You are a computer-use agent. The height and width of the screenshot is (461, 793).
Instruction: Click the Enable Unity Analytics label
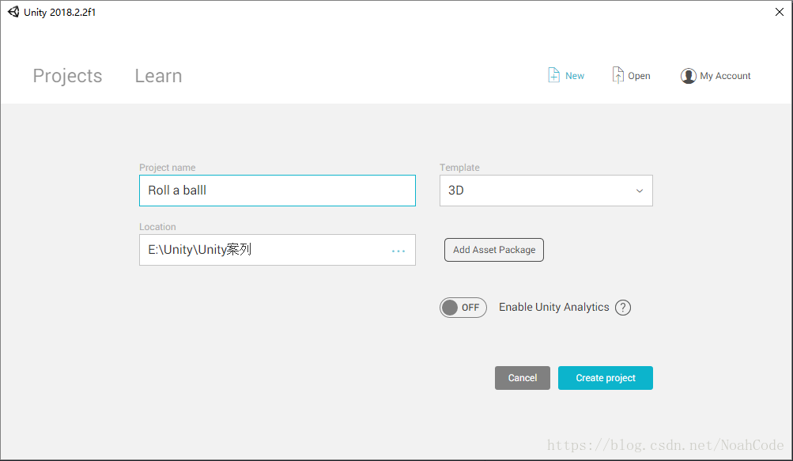(553, 307)
